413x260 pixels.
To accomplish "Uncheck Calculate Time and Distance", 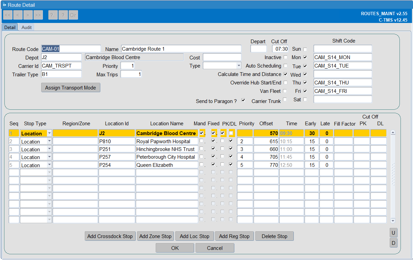I will (285, 74).
